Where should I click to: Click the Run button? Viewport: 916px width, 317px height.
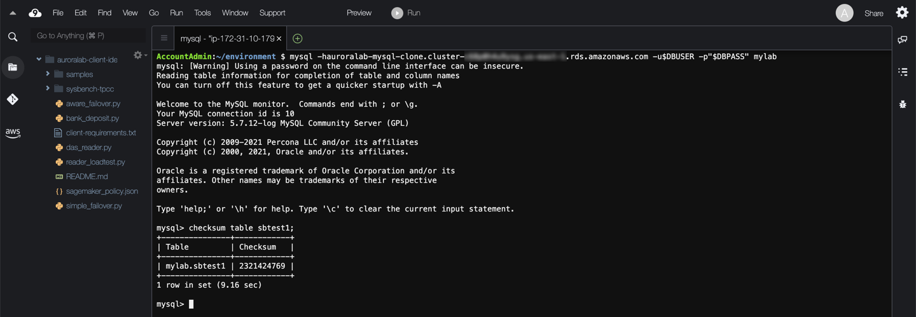tap(406, 13)
